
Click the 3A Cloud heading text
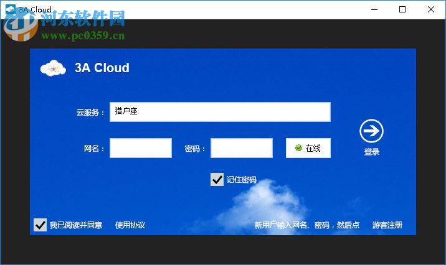[102, 68]
